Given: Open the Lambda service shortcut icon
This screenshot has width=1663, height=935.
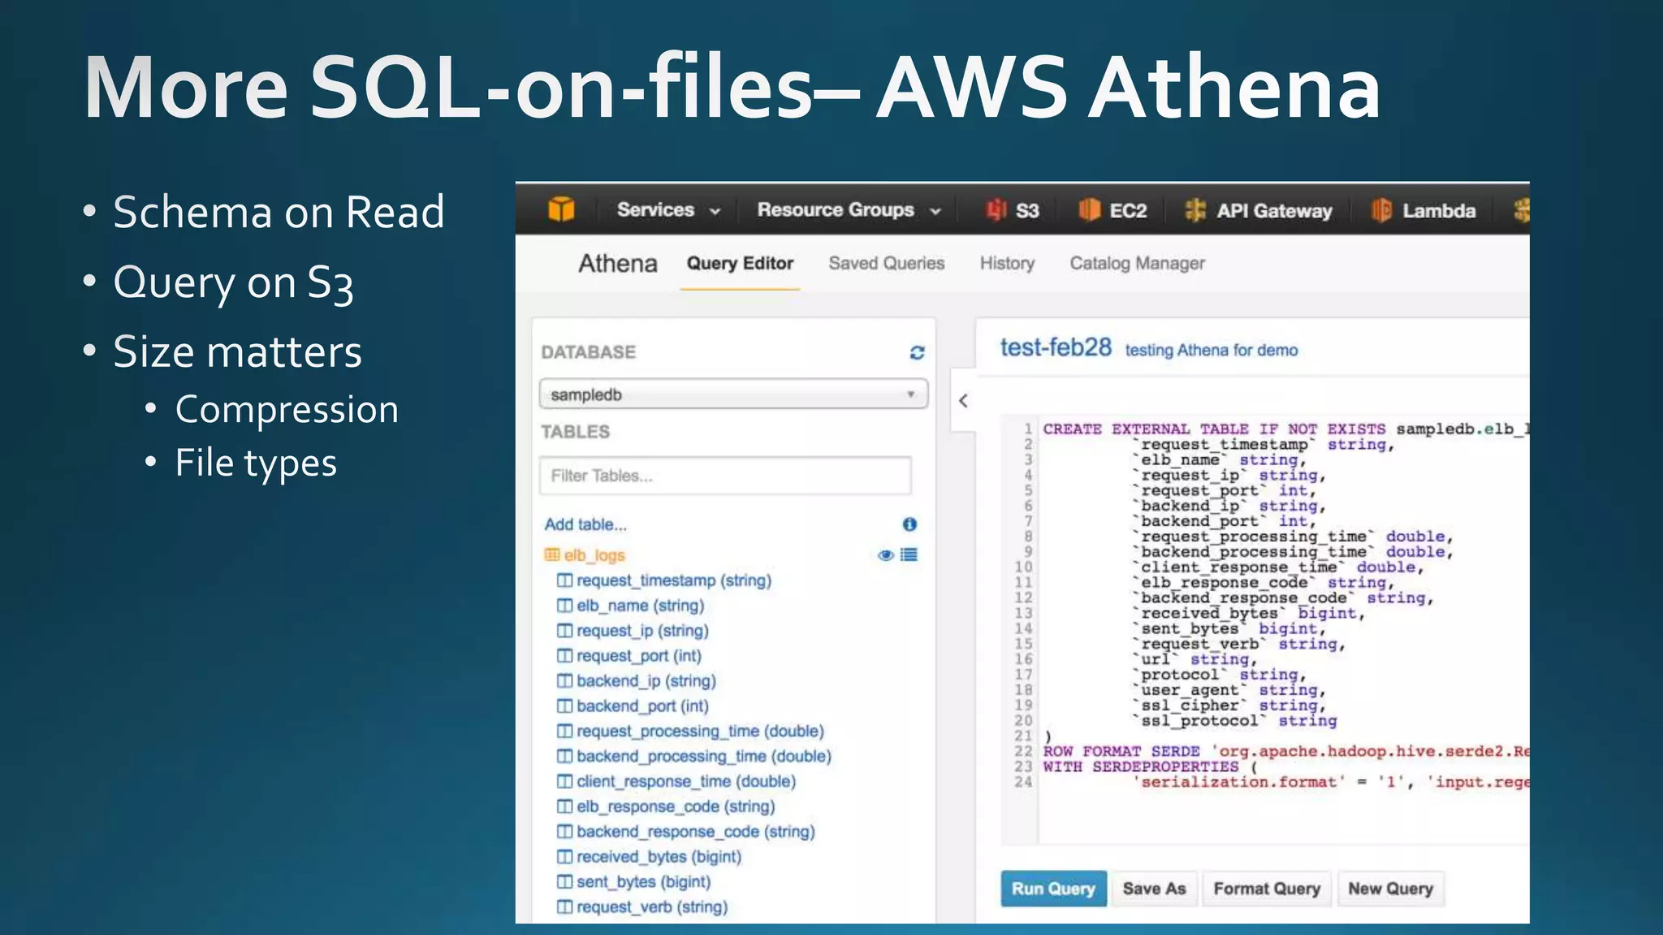Looking at the screenshot, I should (x=1381, y=210).
